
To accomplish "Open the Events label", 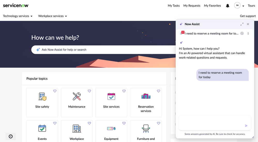I will [42, 139].
